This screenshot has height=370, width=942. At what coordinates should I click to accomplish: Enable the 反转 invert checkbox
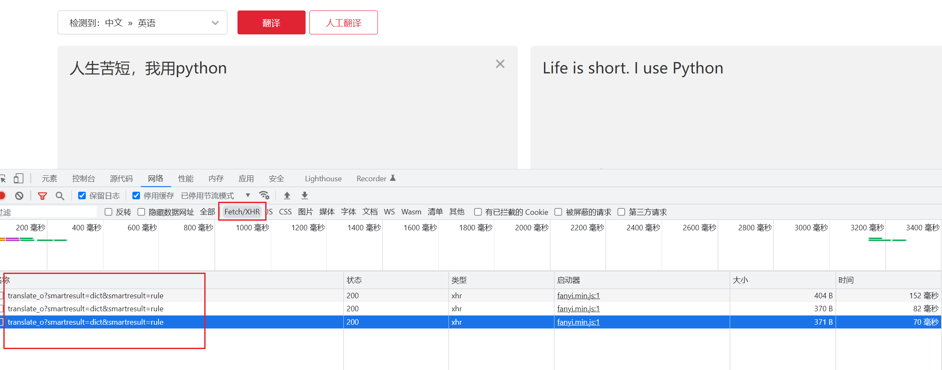108,212
